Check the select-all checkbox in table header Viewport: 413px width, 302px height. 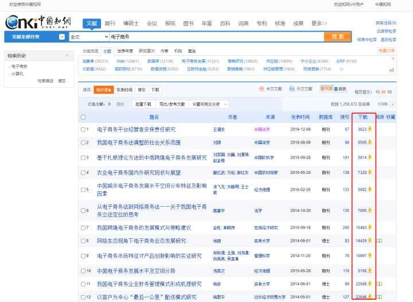[83, 117]
